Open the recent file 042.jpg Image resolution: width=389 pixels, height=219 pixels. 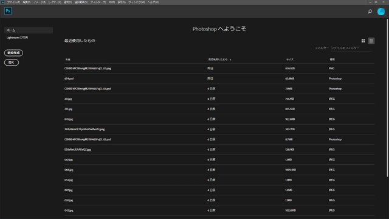coord(69,210)
